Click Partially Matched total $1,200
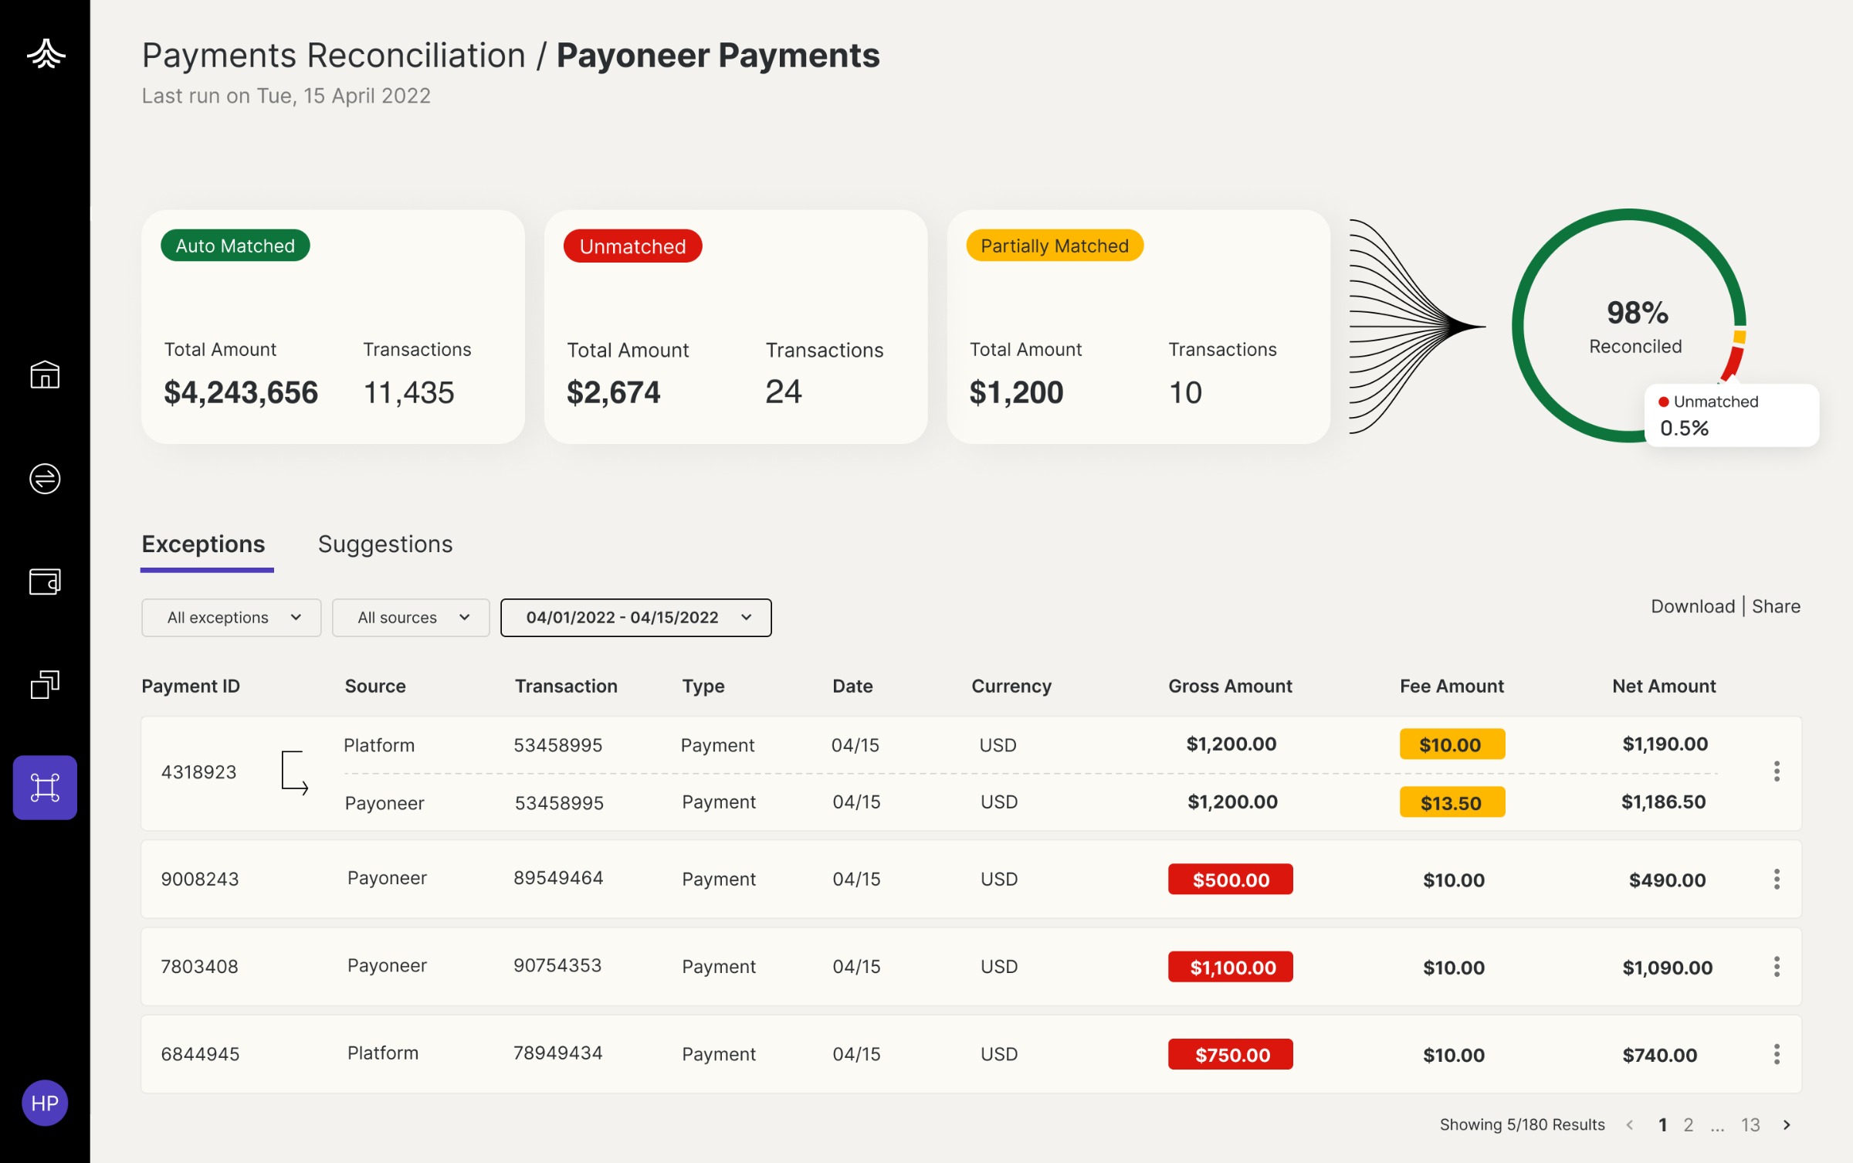The width and height of the screenshot is (1853, 1163). [x=1016, y=392]
